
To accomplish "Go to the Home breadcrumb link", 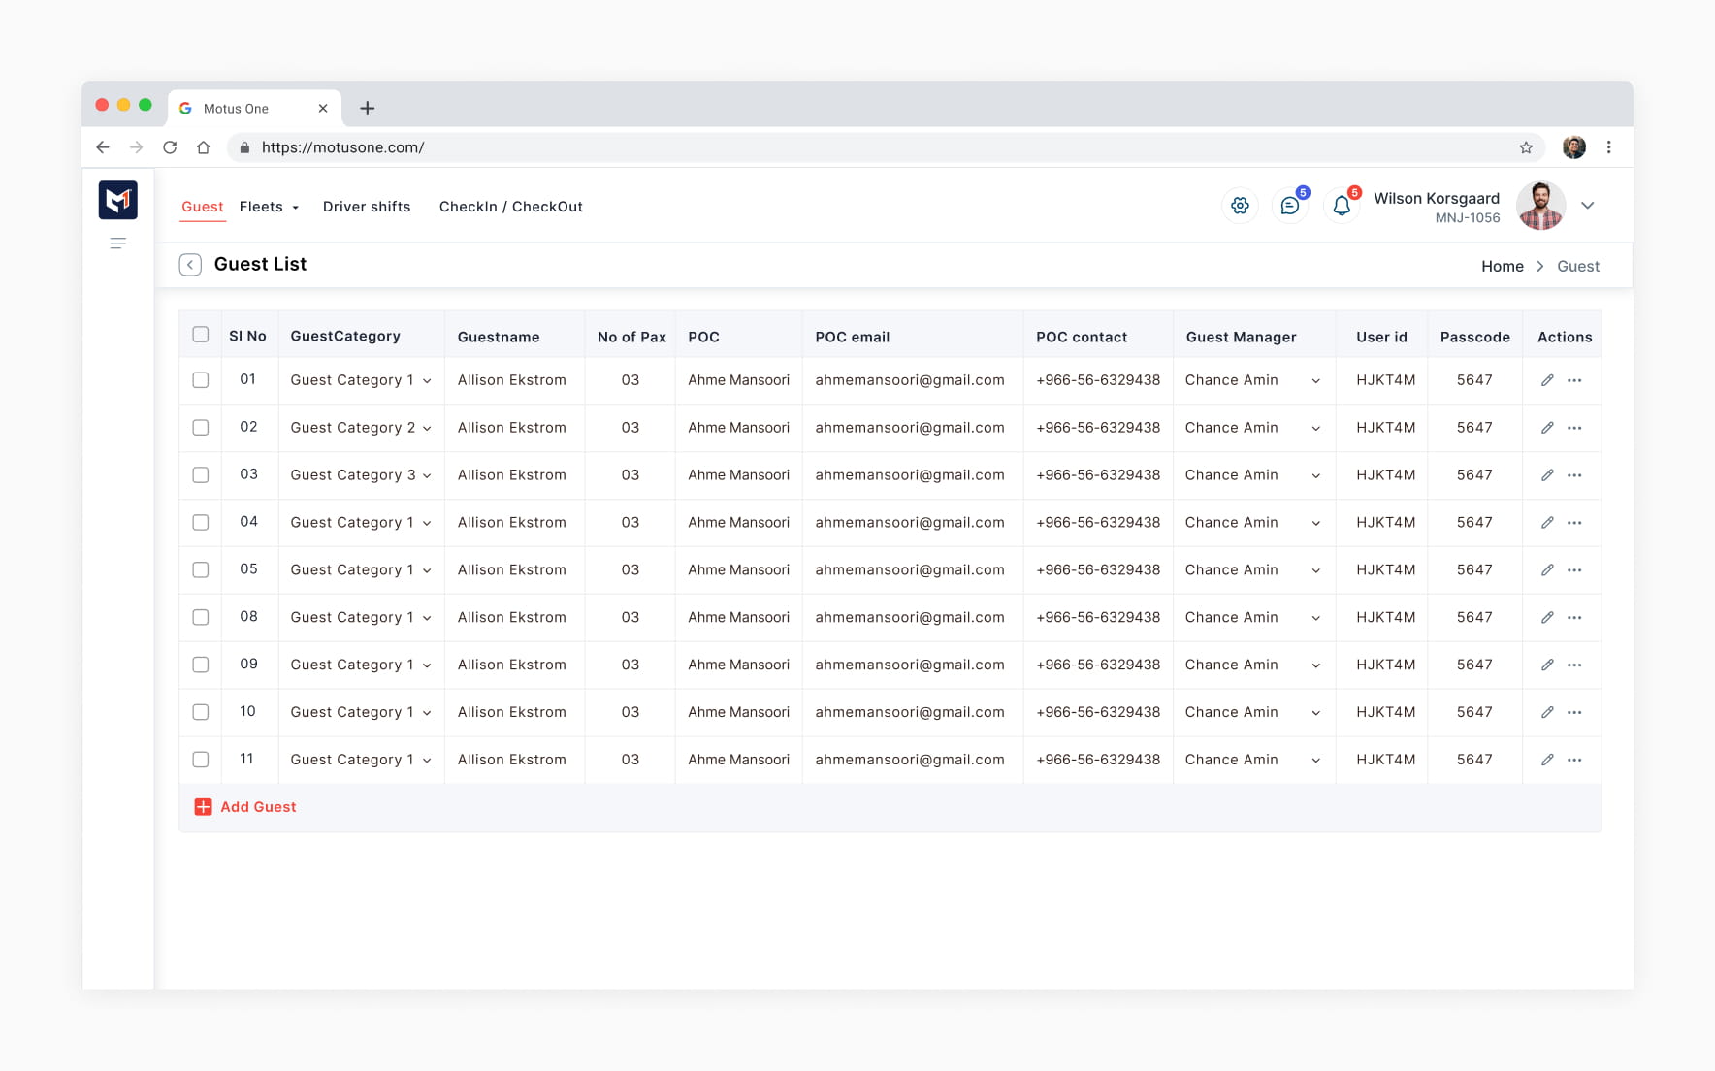I will (1502, 267).
